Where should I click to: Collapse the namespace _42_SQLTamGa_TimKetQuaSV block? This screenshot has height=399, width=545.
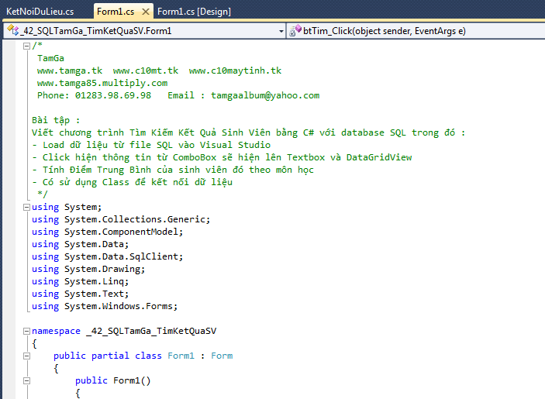[x=26, y=332]
